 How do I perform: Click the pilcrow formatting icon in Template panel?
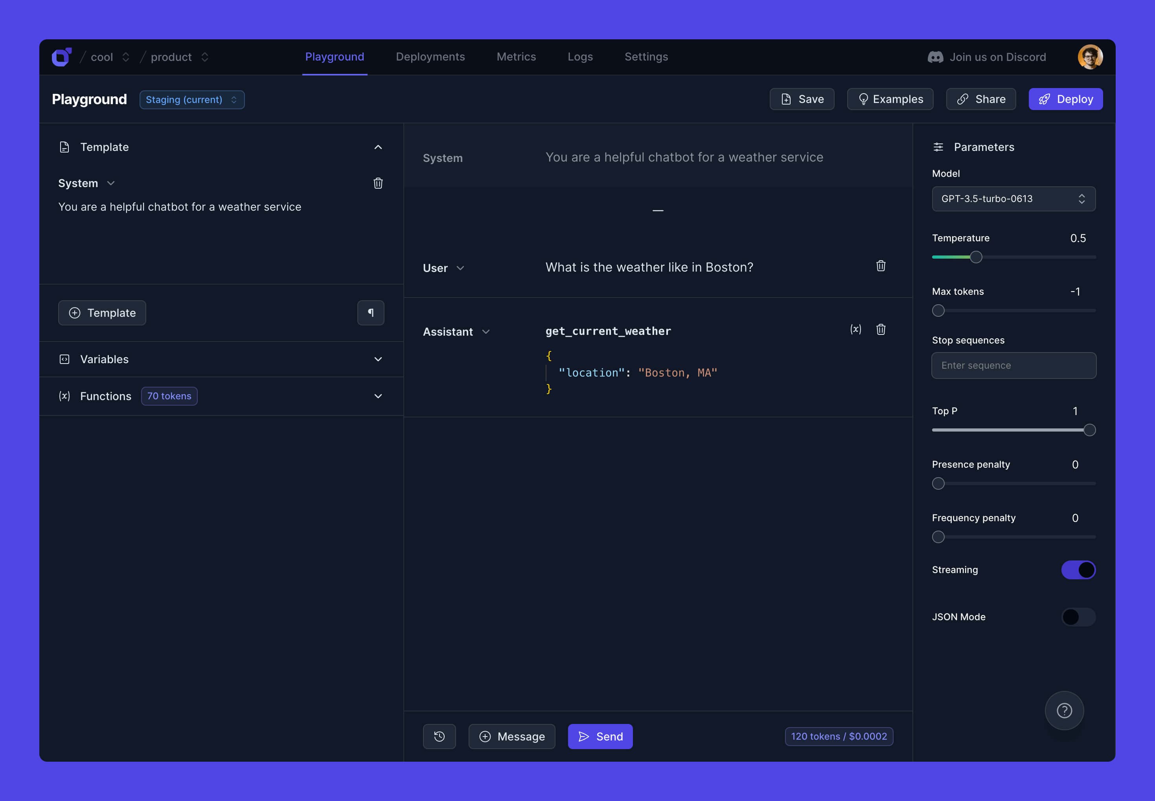(370, 313)
